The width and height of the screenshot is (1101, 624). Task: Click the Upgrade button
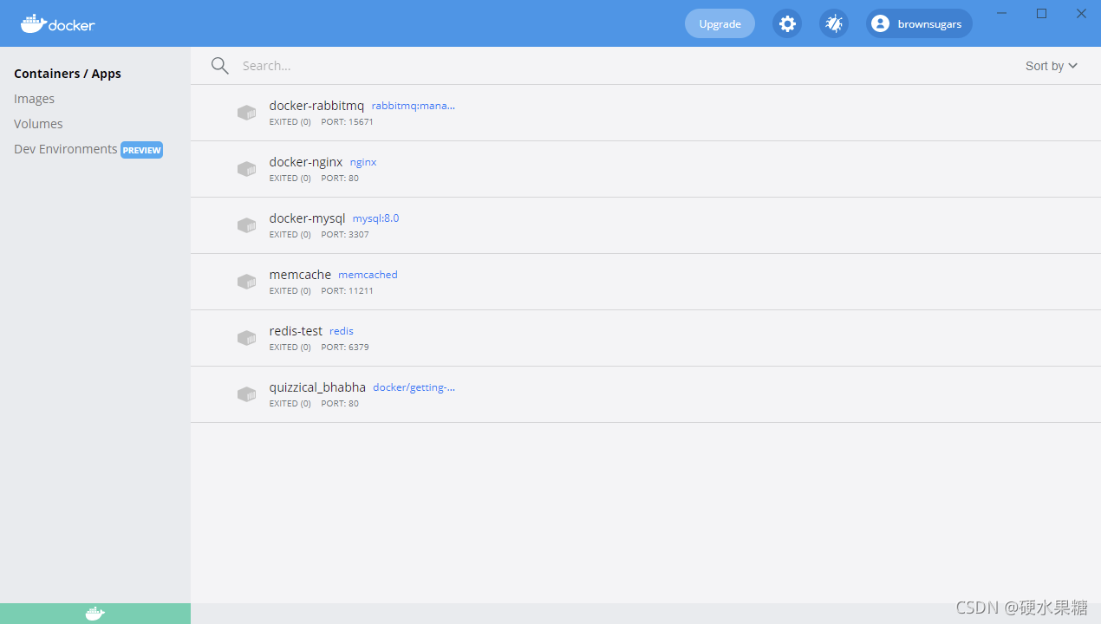(x=720, y=24)
